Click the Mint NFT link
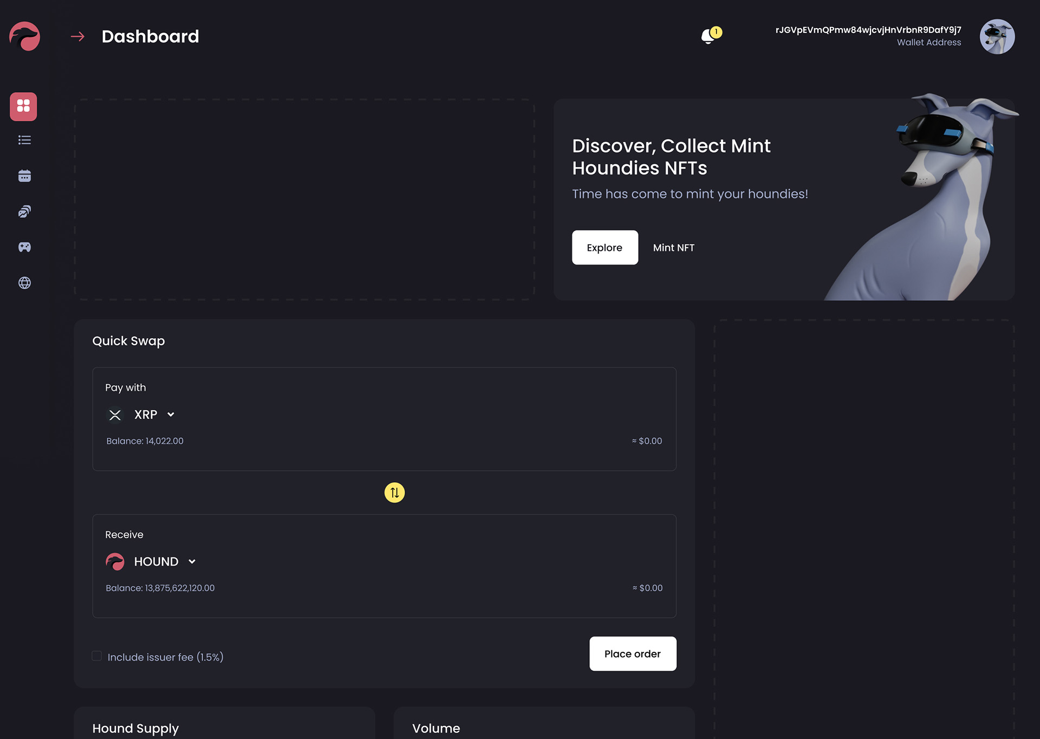Screen dimensions: 1040x739 pos(673,248)
